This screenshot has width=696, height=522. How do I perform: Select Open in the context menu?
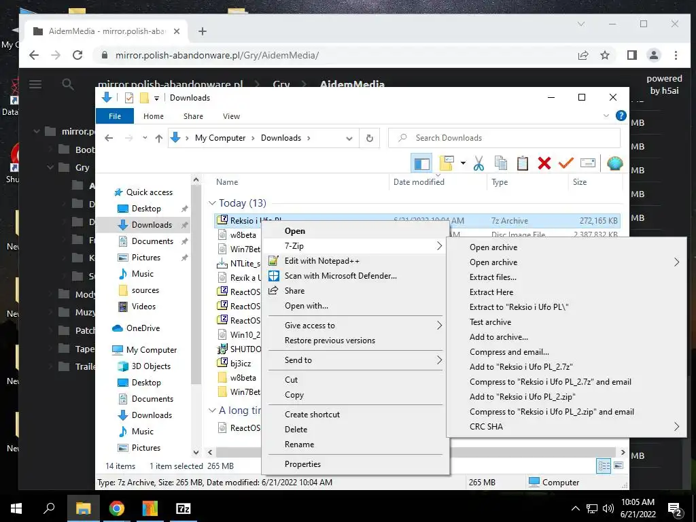tap(355, 231)
